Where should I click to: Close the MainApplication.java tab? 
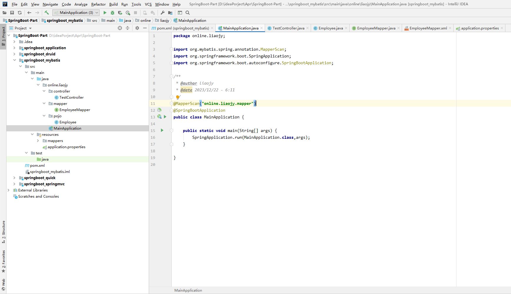(262, 28)
